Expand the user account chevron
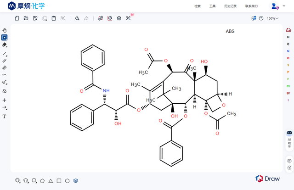Screen dimensions: 294x190 (x=284, y=6)
